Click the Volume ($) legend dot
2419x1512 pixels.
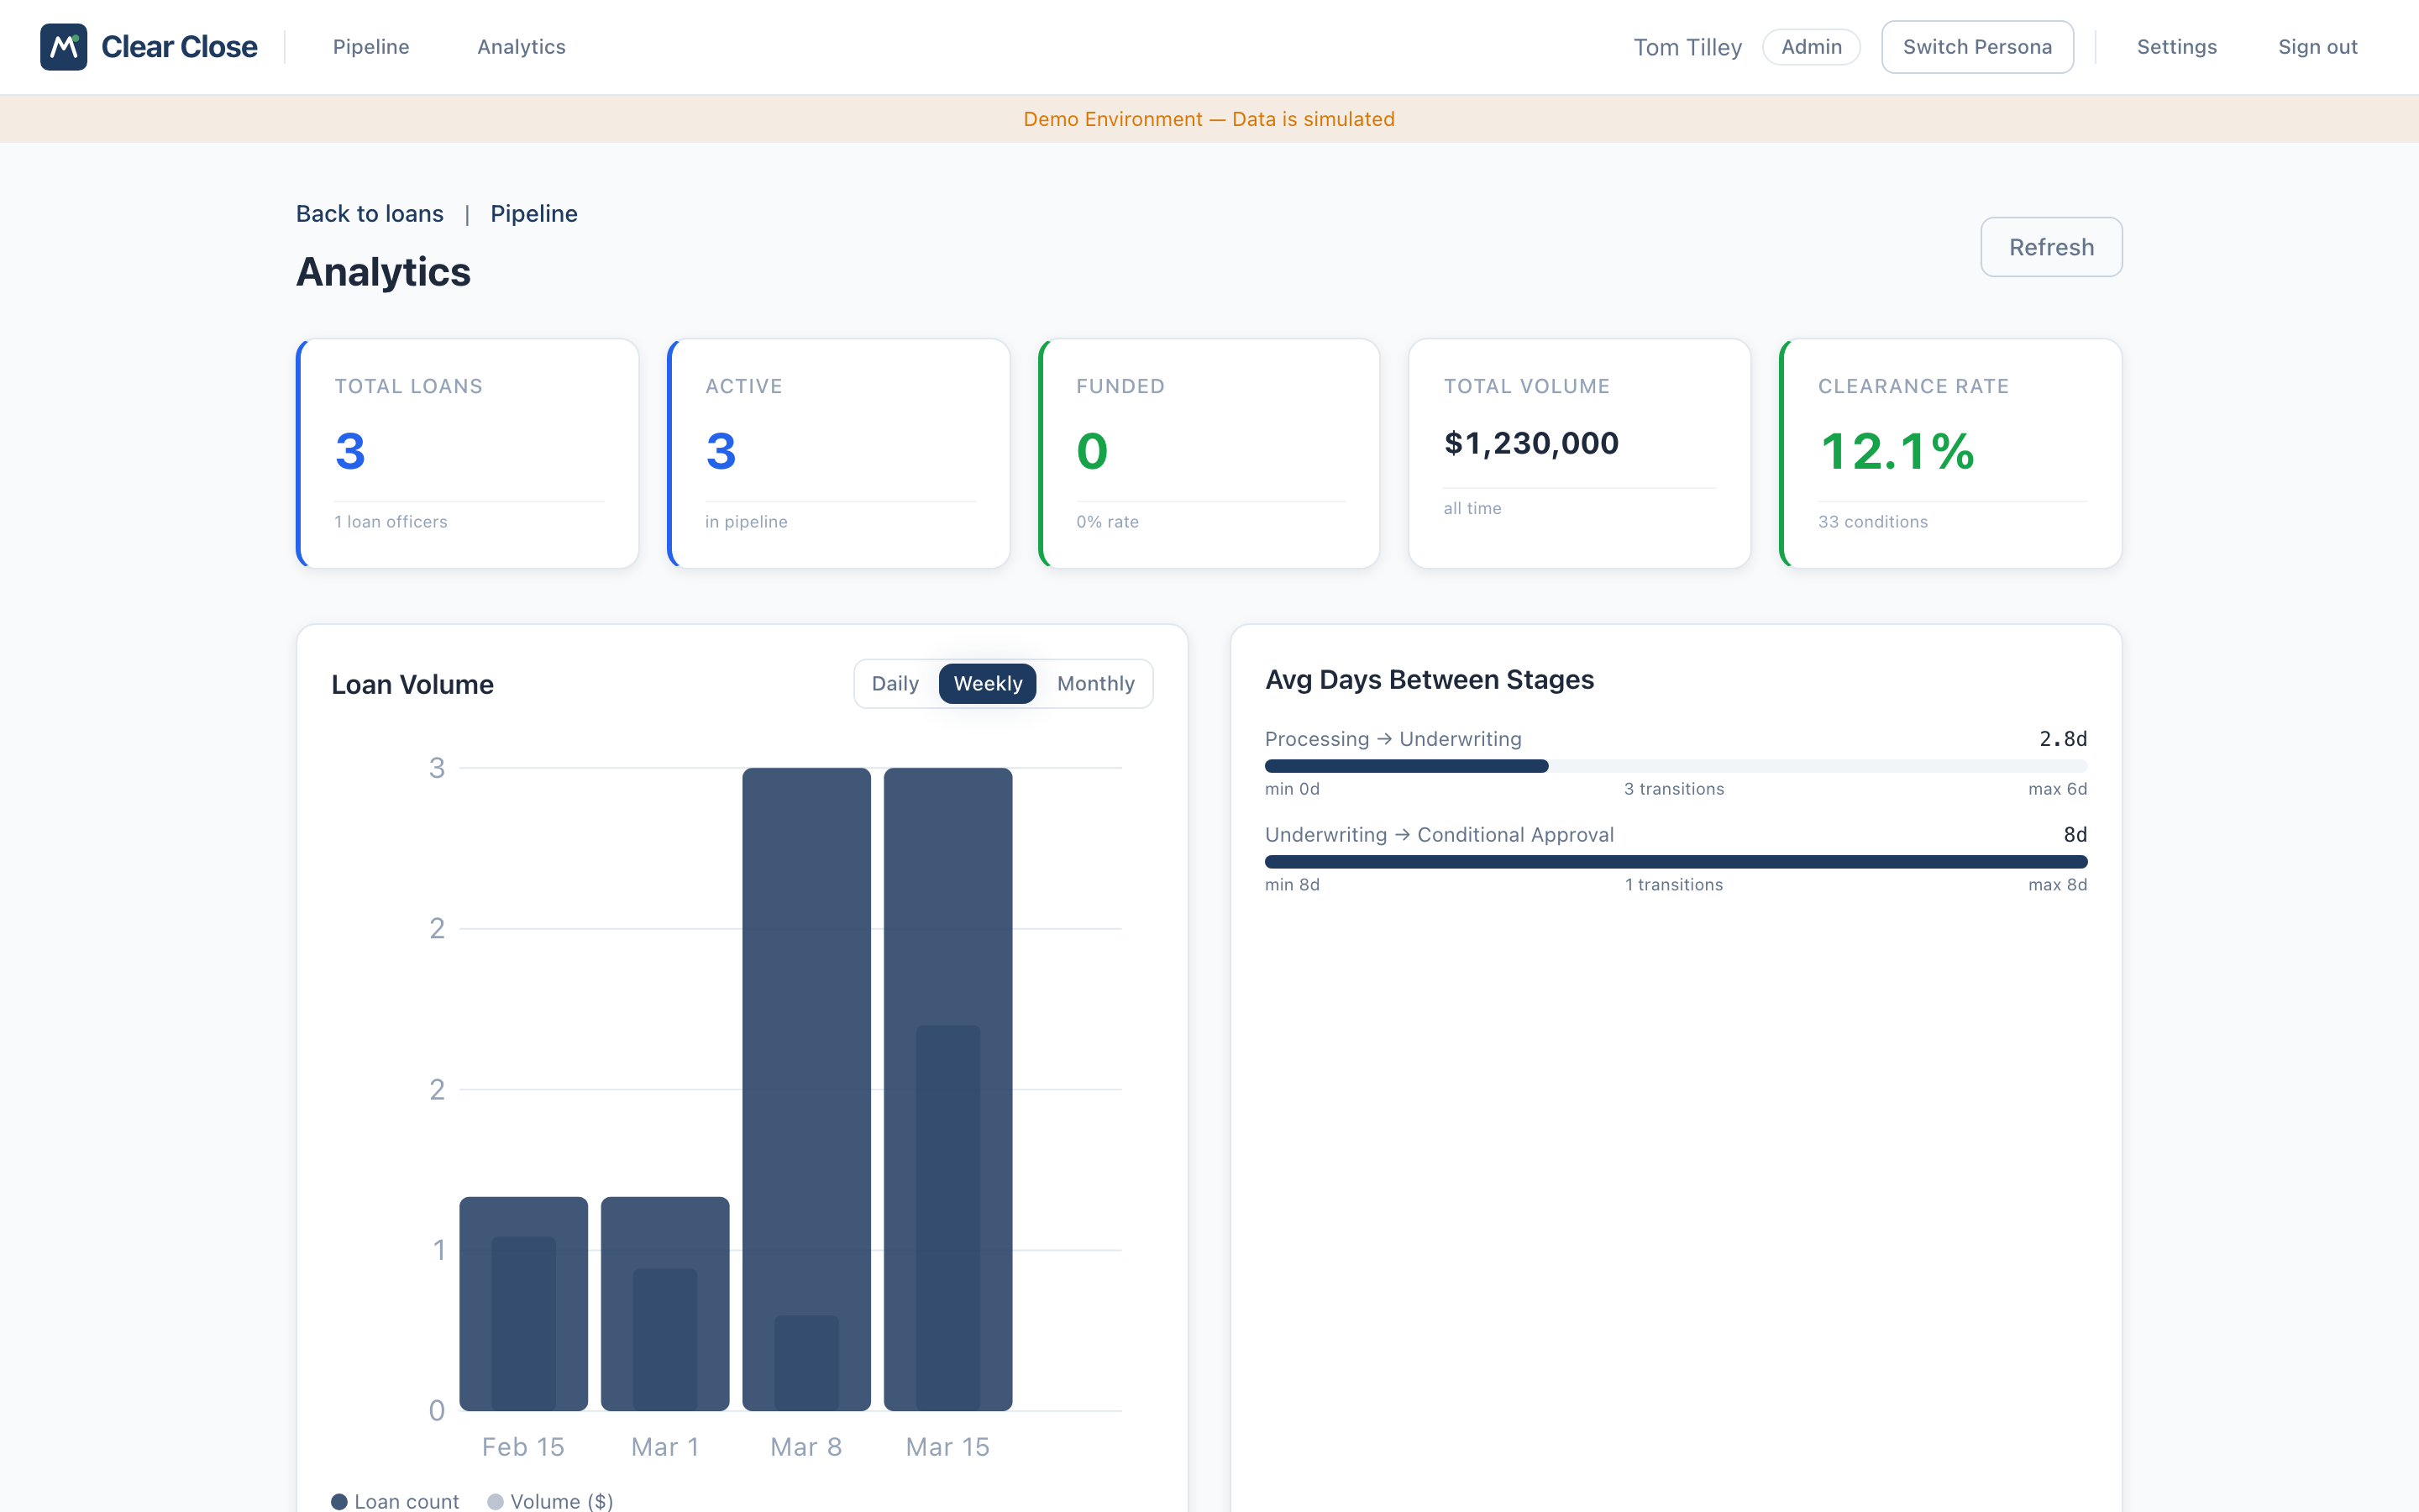tap(496, 1501)
